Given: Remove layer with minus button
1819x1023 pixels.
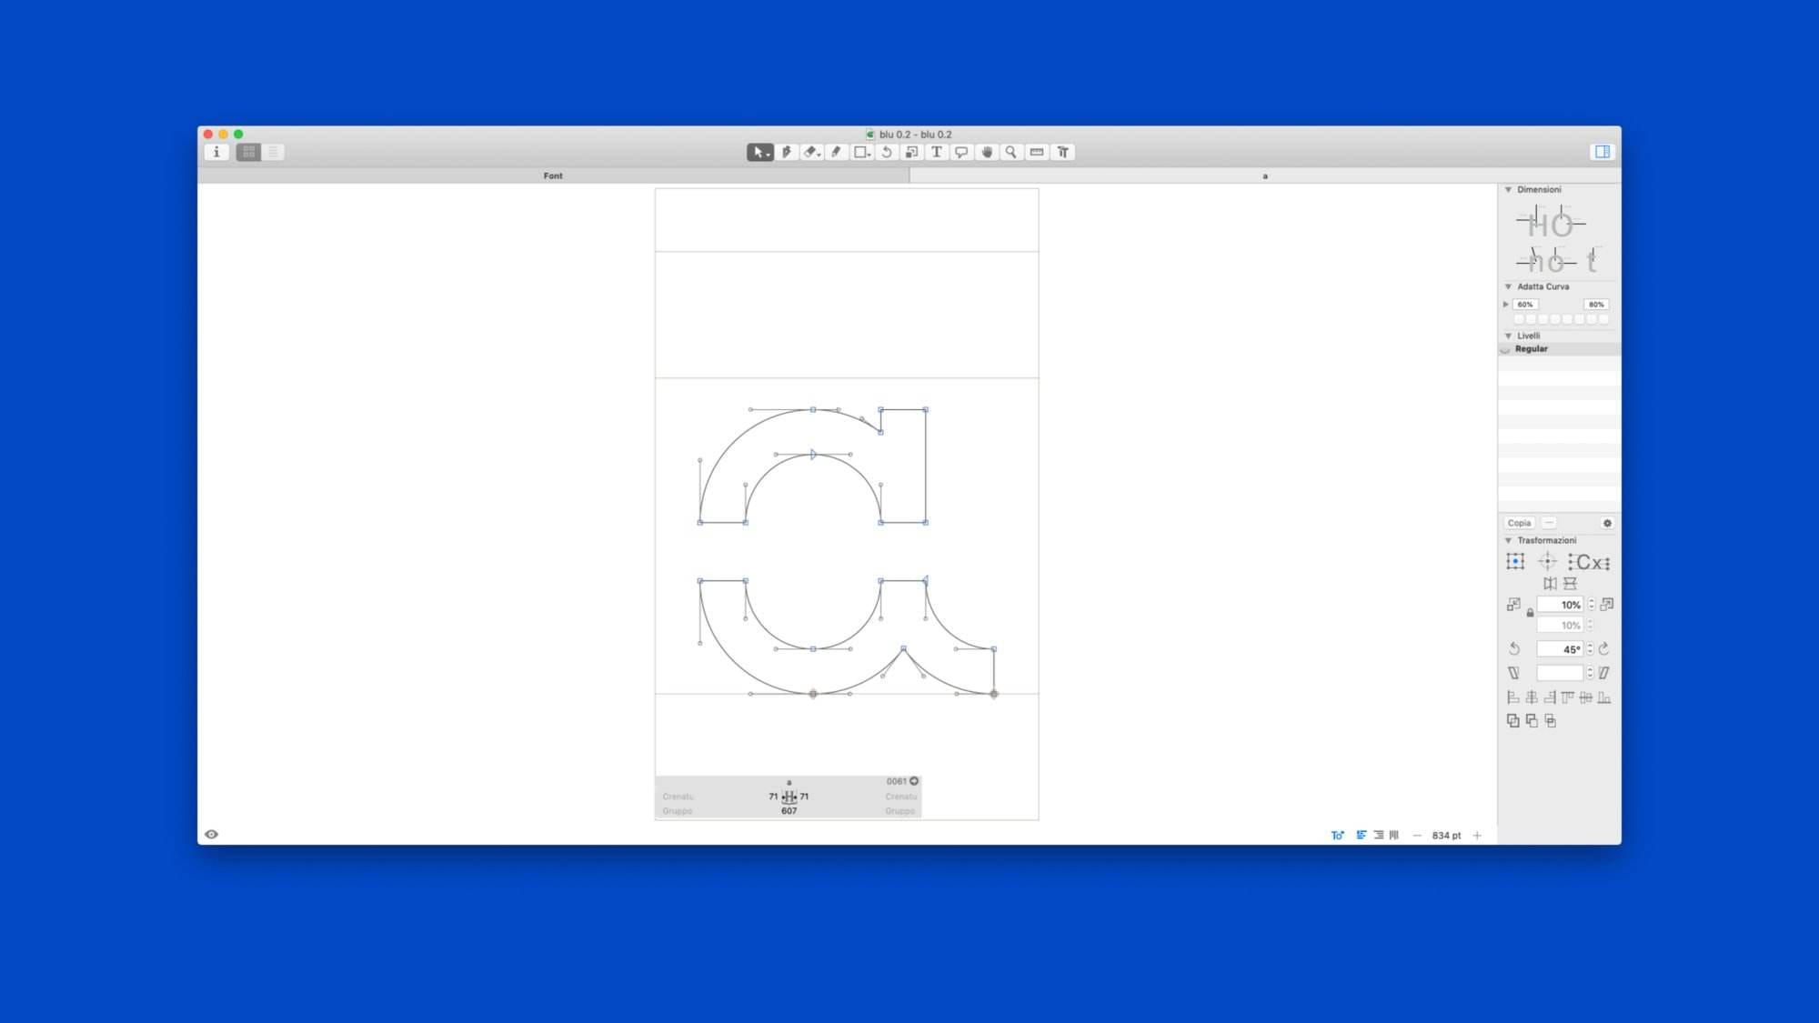Looking at the screenshot, I should point(1549,524).
